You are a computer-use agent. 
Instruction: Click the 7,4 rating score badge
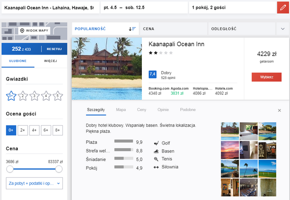[152, 74]
